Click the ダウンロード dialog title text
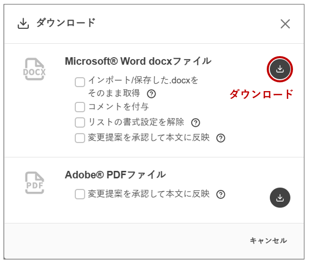 pyautogui.click(x=65, y=23)
